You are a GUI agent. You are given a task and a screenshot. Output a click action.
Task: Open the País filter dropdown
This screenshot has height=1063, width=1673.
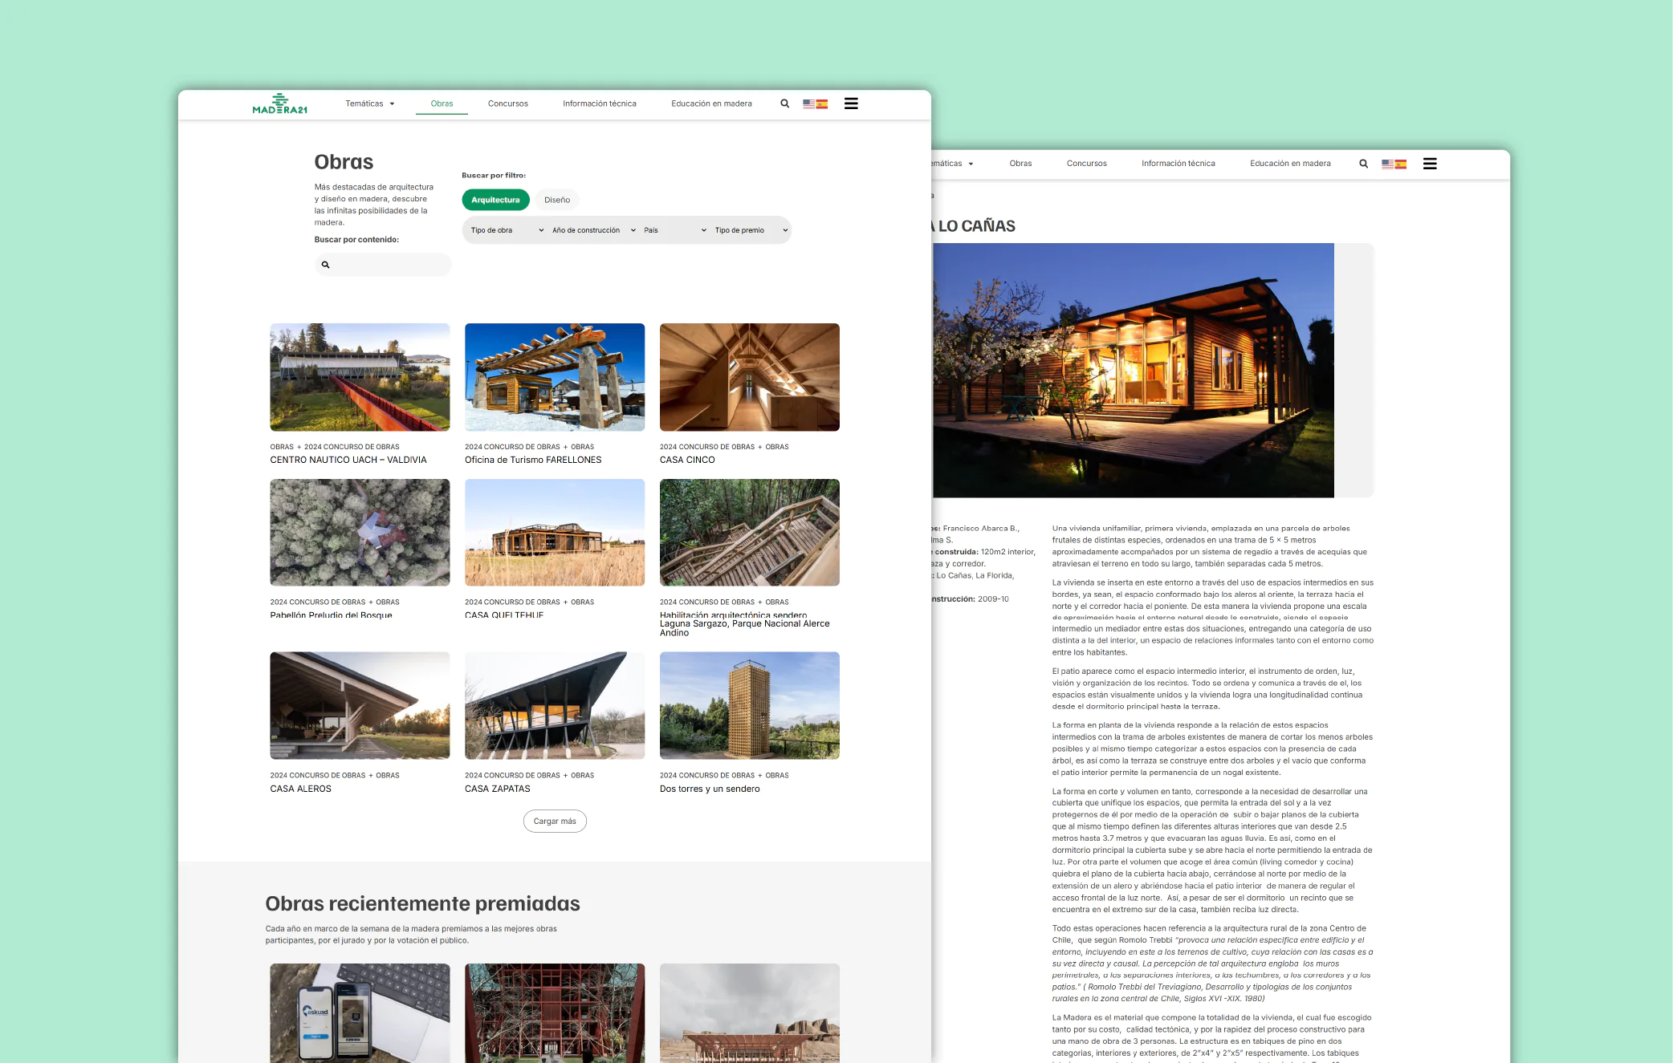pyautogui.click(x=674, y=230)
